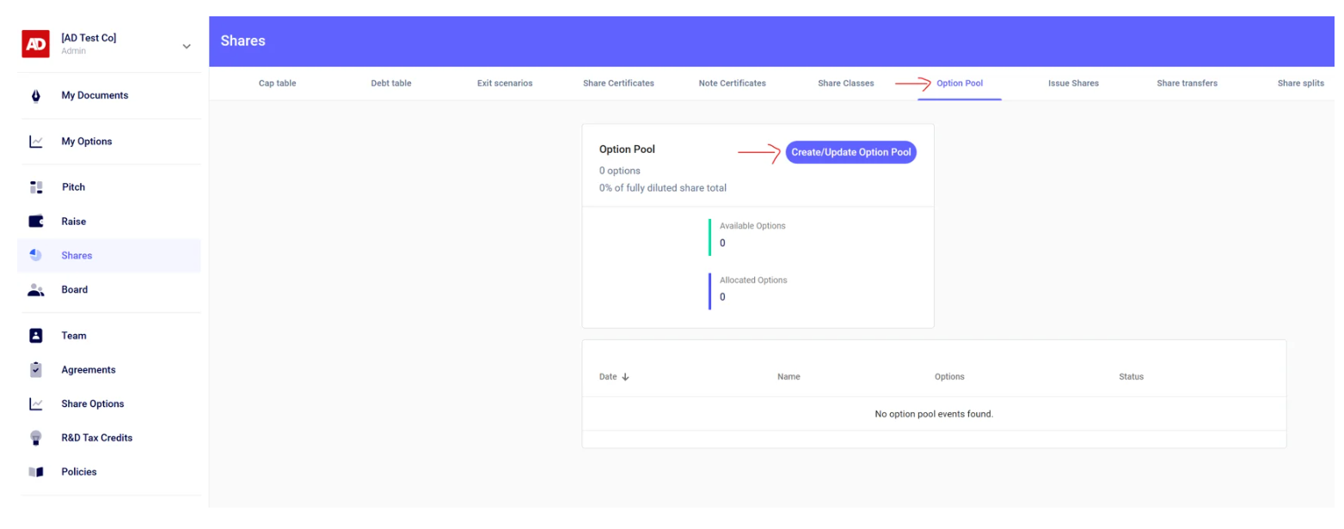The width and height of the screenshot is (1344, 529).
Task: Click the Status column header
Action: (1131, 377)
